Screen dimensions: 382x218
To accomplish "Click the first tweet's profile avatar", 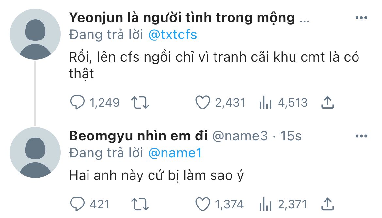I will point(35,34).
